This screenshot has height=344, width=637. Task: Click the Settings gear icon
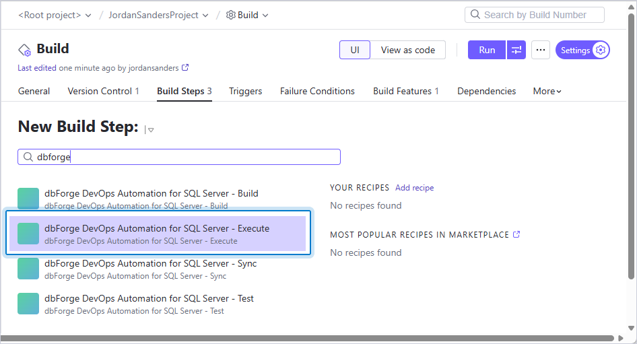point(601,50)
